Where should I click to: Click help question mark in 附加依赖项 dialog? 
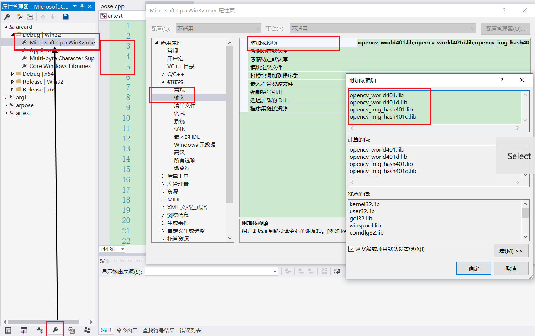502,80
